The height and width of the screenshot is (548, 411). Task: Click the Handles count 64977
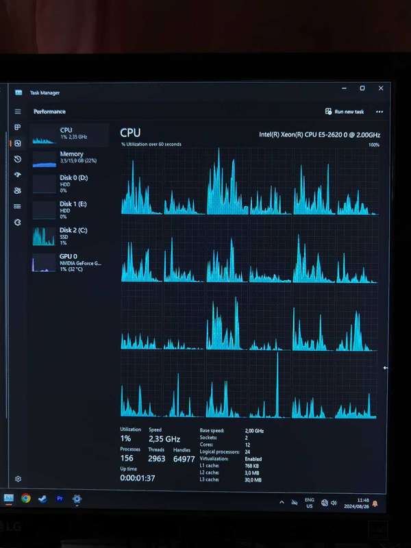coord(184,459)
